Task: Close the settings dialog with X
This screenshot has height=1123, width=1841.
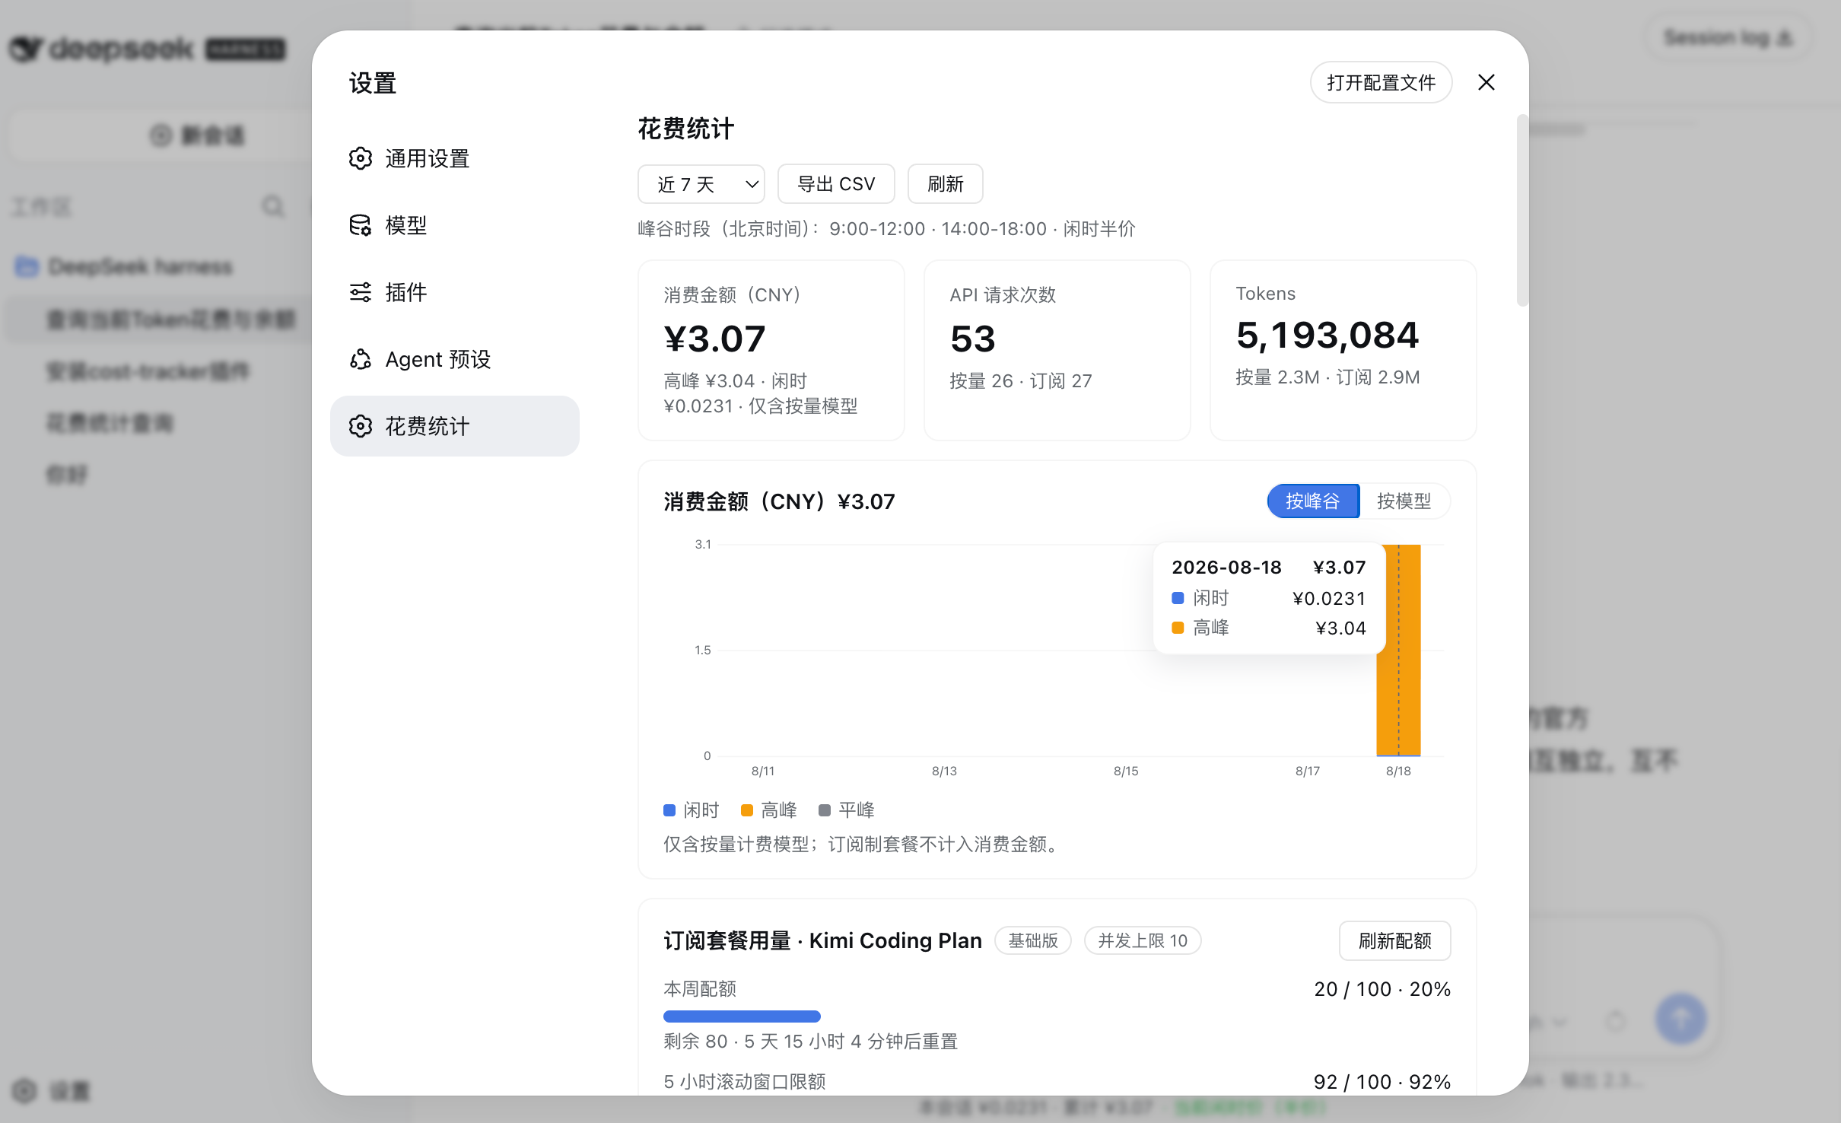Action: (1486, 82)
